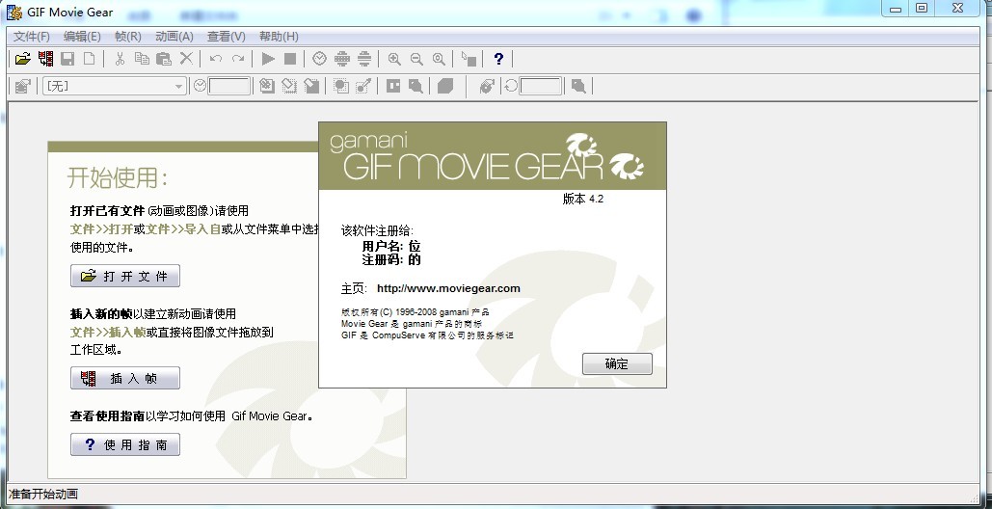
Task: Open the 文件(F) menu
Action: pyautogui.click(x=32, y=37)
